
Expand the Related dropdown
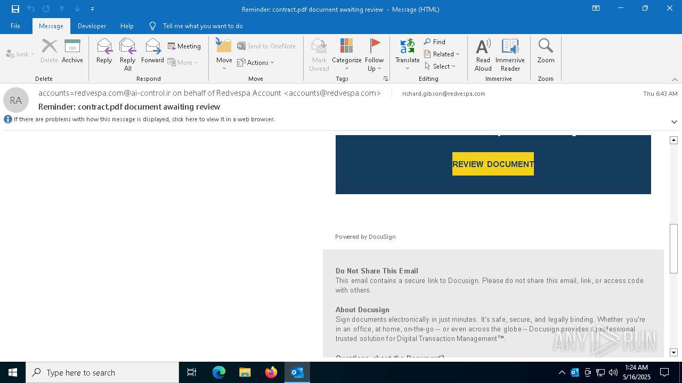pos(442,54)
